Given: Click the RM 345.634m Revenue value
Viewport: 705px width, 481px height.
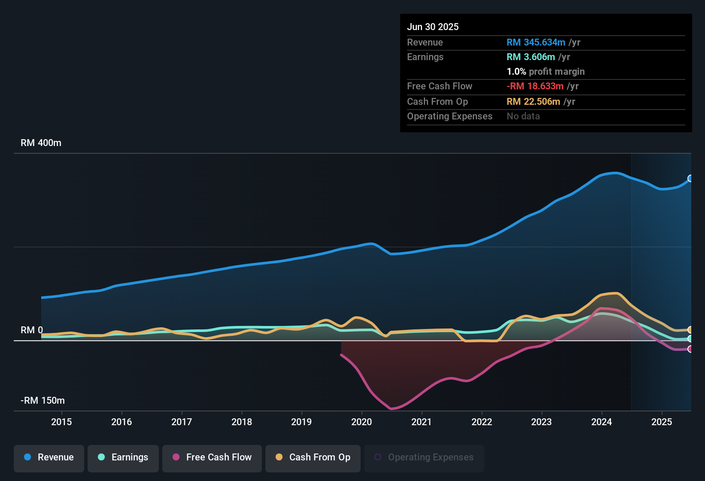Looking at the screenshot, I should (x=536, y=42).
